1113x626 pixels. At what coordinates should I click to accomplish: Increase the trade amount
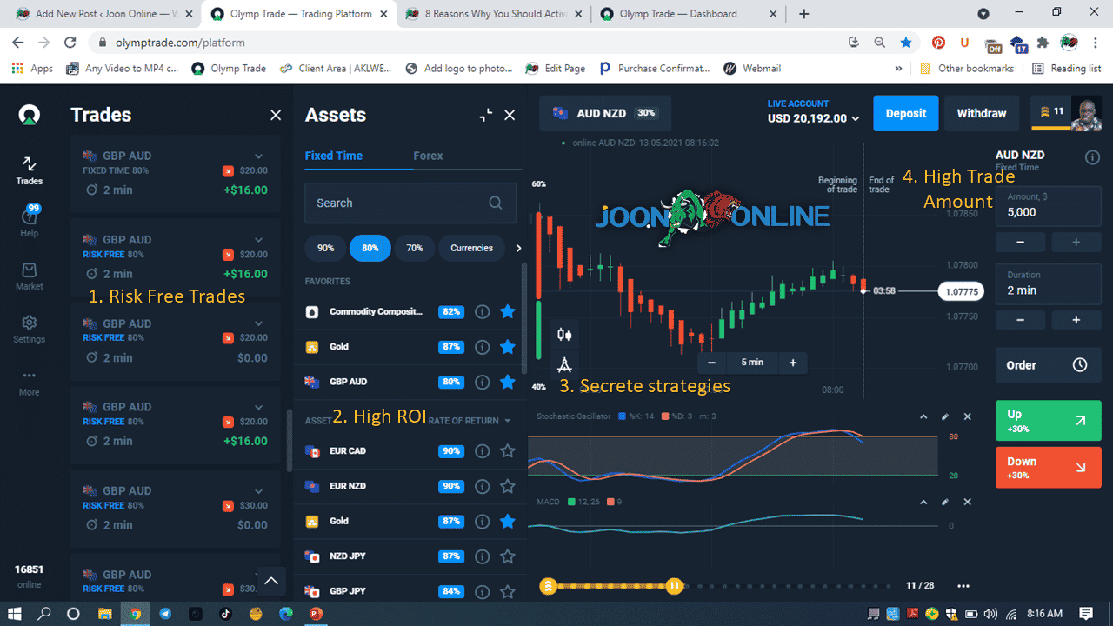(1076, 242)
